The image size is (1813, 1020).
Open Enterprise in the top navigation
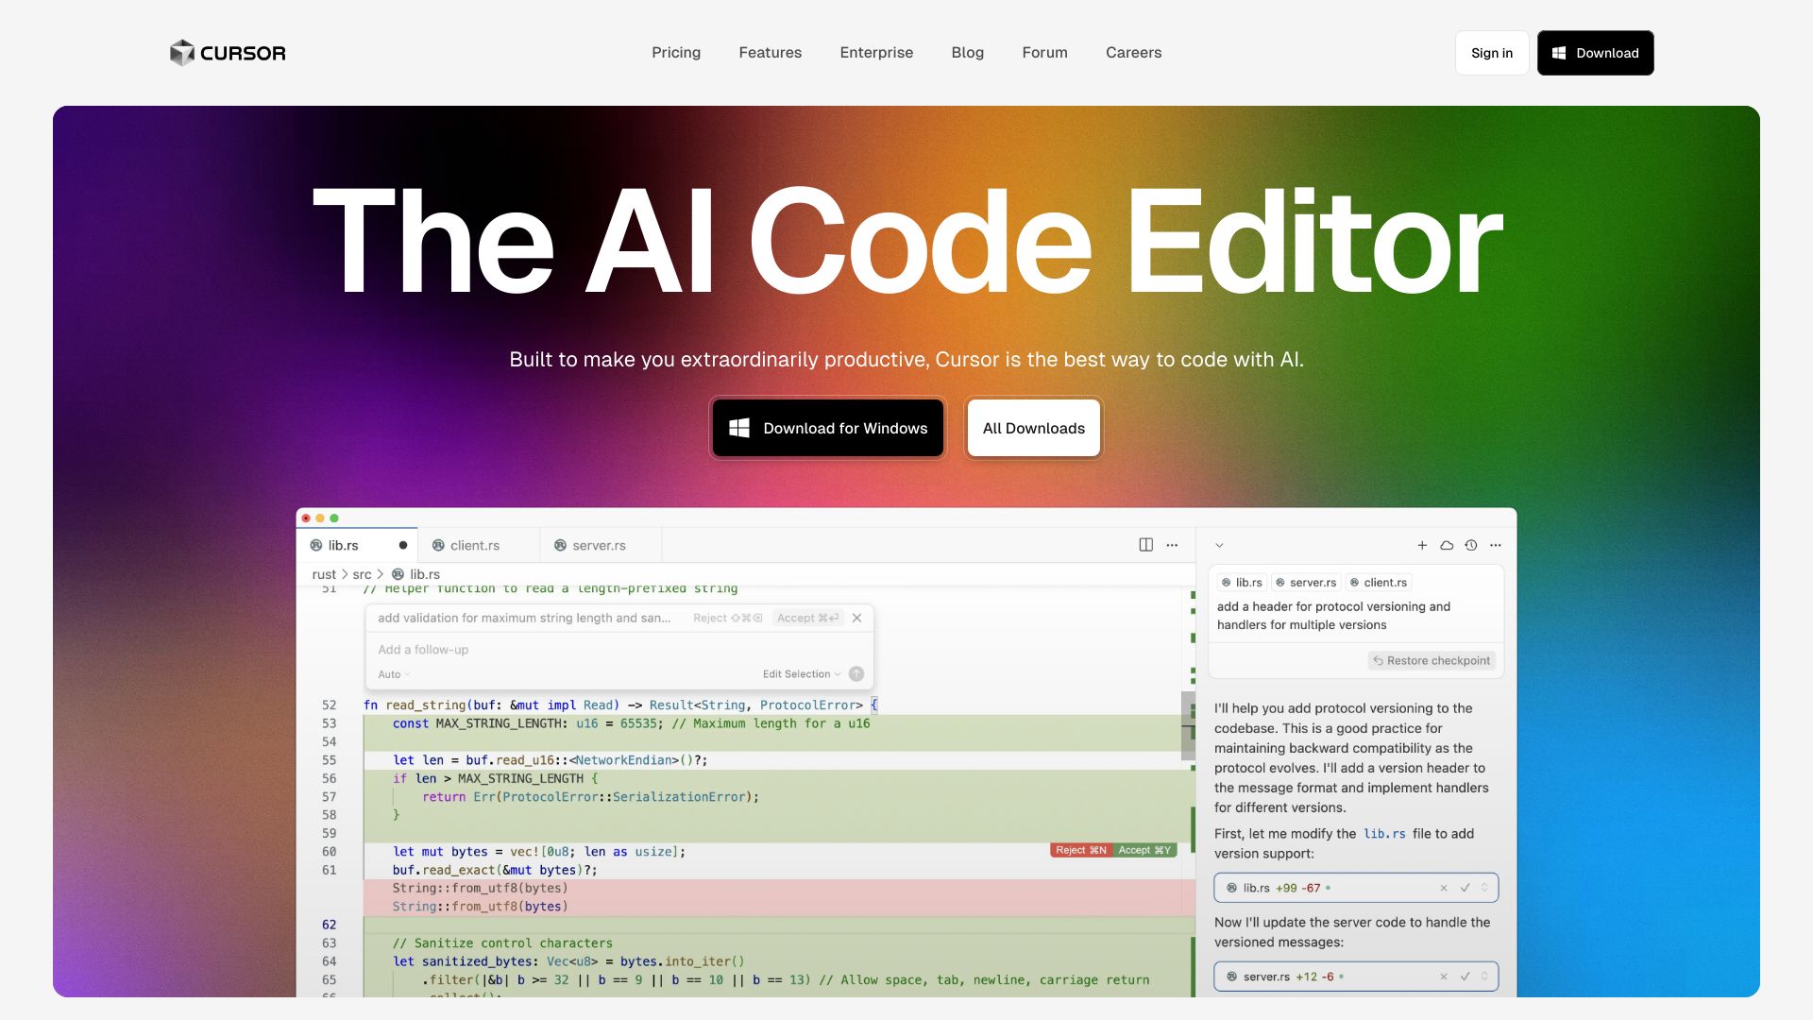[x=876, y=53]
